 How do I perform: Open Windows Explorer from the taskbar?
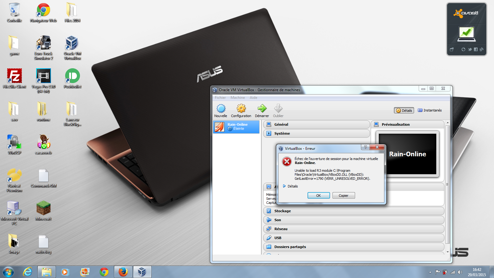click(47, 272)
